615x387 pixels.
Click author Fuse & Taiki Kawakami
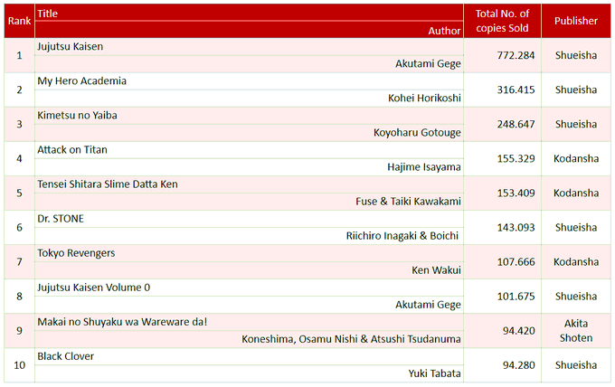[x=408, y=201]
